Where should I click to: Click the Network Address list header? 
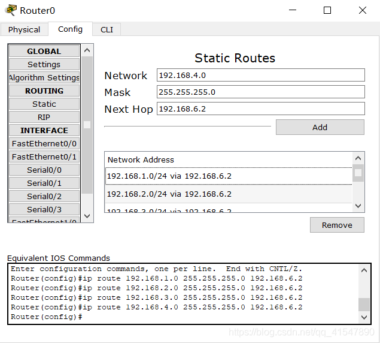229,160
